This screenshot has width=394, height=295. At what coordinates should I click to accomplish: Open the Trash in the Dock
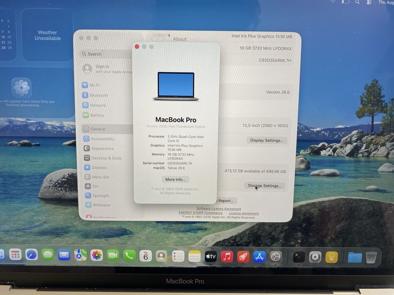(371, 257)
